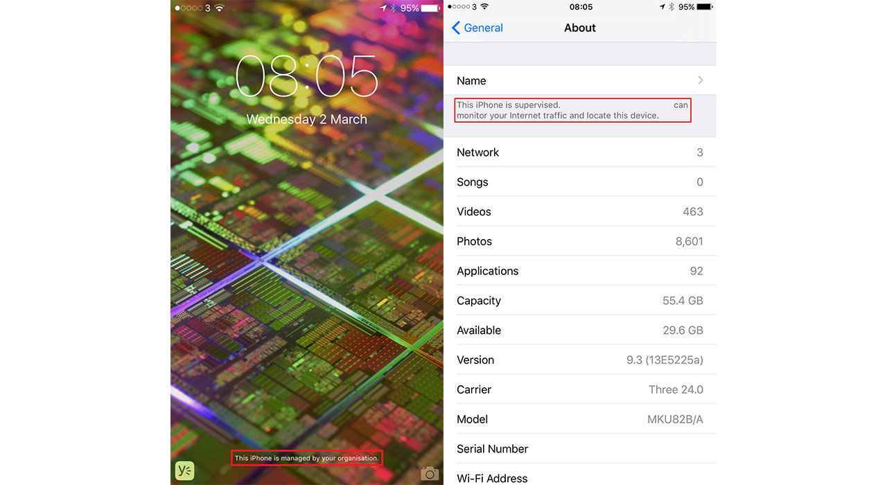Screen dimensions: 887x485
Task: Open the yellow suggested app icon on lock screen
Action: tap(184, 471)
